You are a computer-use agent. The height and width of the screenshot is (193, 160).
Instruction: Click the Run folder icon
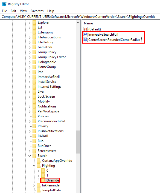pos(34,141)
